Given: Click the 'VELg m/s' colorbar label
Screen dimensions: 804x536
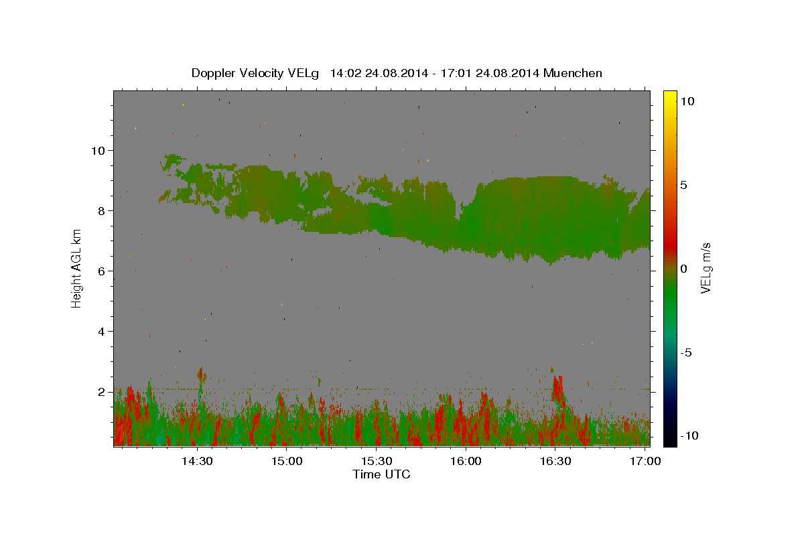Looking at the screenshot, I should (x=706, y=269).
